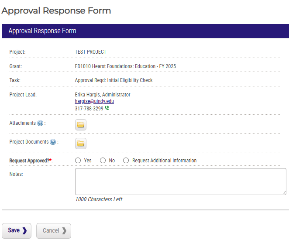Viewport: 289px width, 247px height.
Task: Click the green phone icon by 317-788-3299
Action: [x=107, y=108]
